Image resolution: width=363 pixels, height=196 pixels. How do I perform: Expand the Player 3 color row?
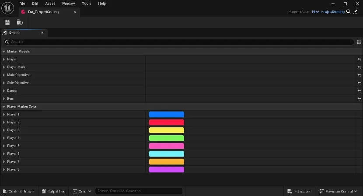click(3, 130)
